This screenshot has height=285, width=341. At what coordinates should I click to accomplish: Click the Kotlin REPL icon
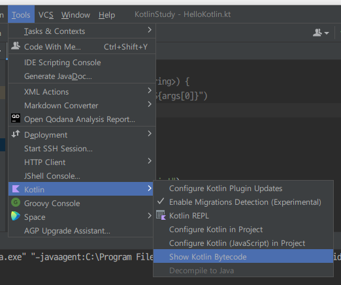[161, 215]
